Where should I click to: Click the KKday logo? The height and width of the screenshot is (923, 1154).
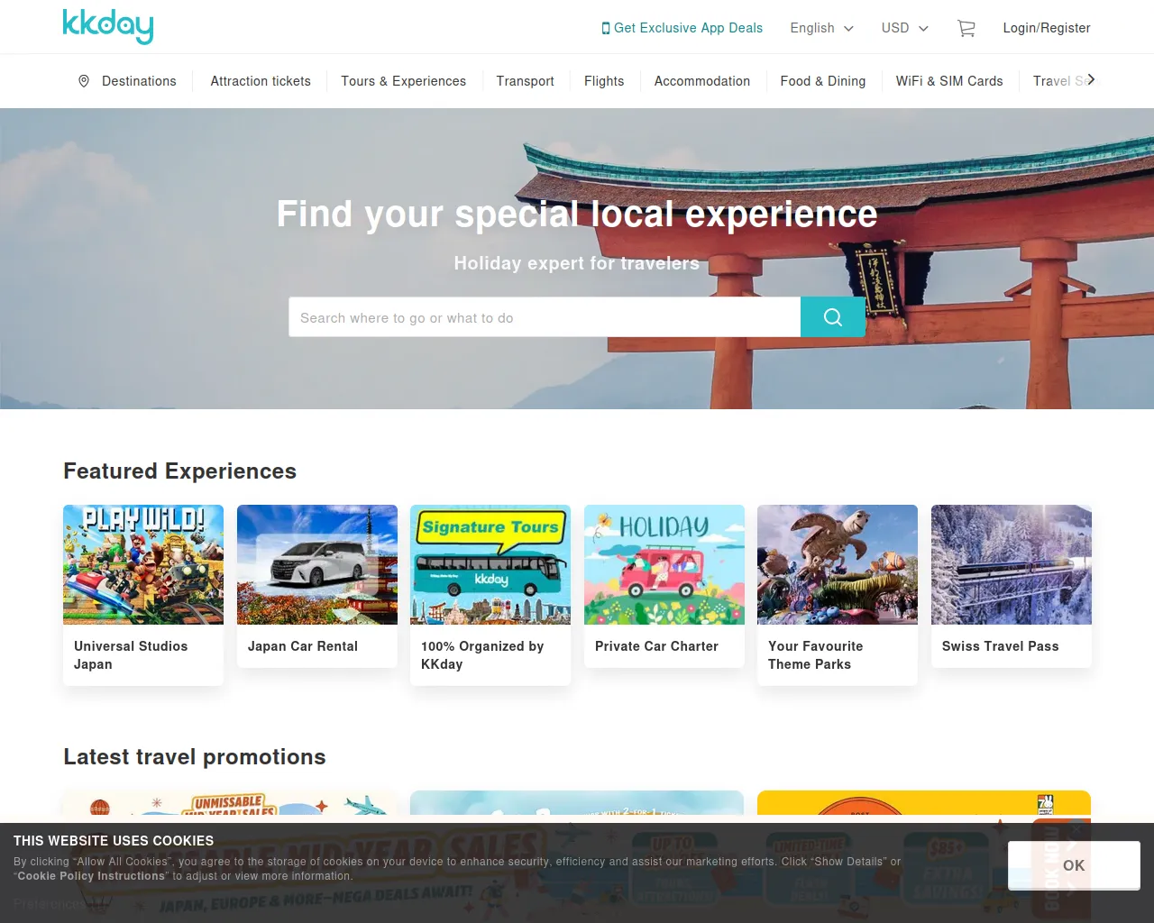pos(108,26)
